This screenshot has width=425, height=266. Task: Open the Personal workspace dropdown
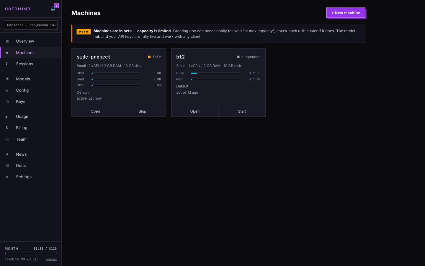31,25
